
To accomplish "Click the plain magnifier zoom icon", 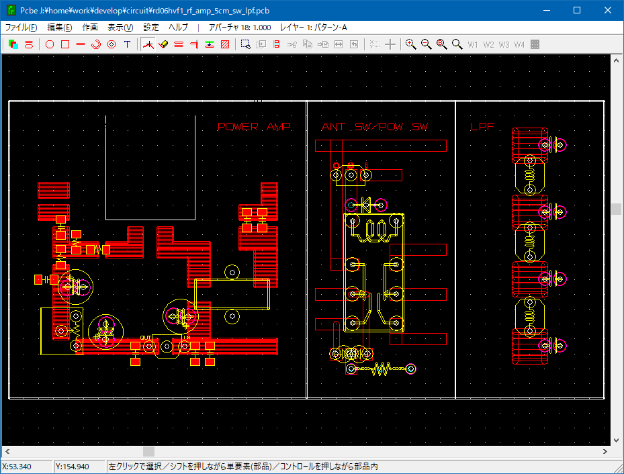I will pyautogui.click(x=457, y=44).
